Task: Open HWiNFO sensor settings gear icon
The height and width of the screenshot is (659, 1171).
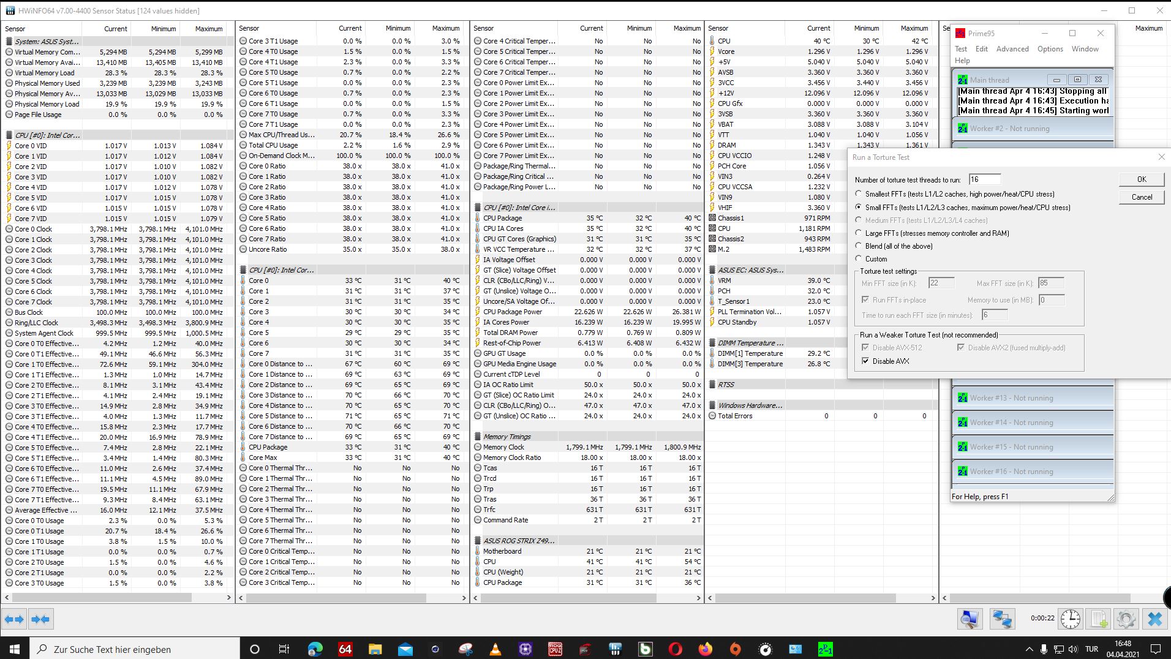Action: (x=1127, y=619)
